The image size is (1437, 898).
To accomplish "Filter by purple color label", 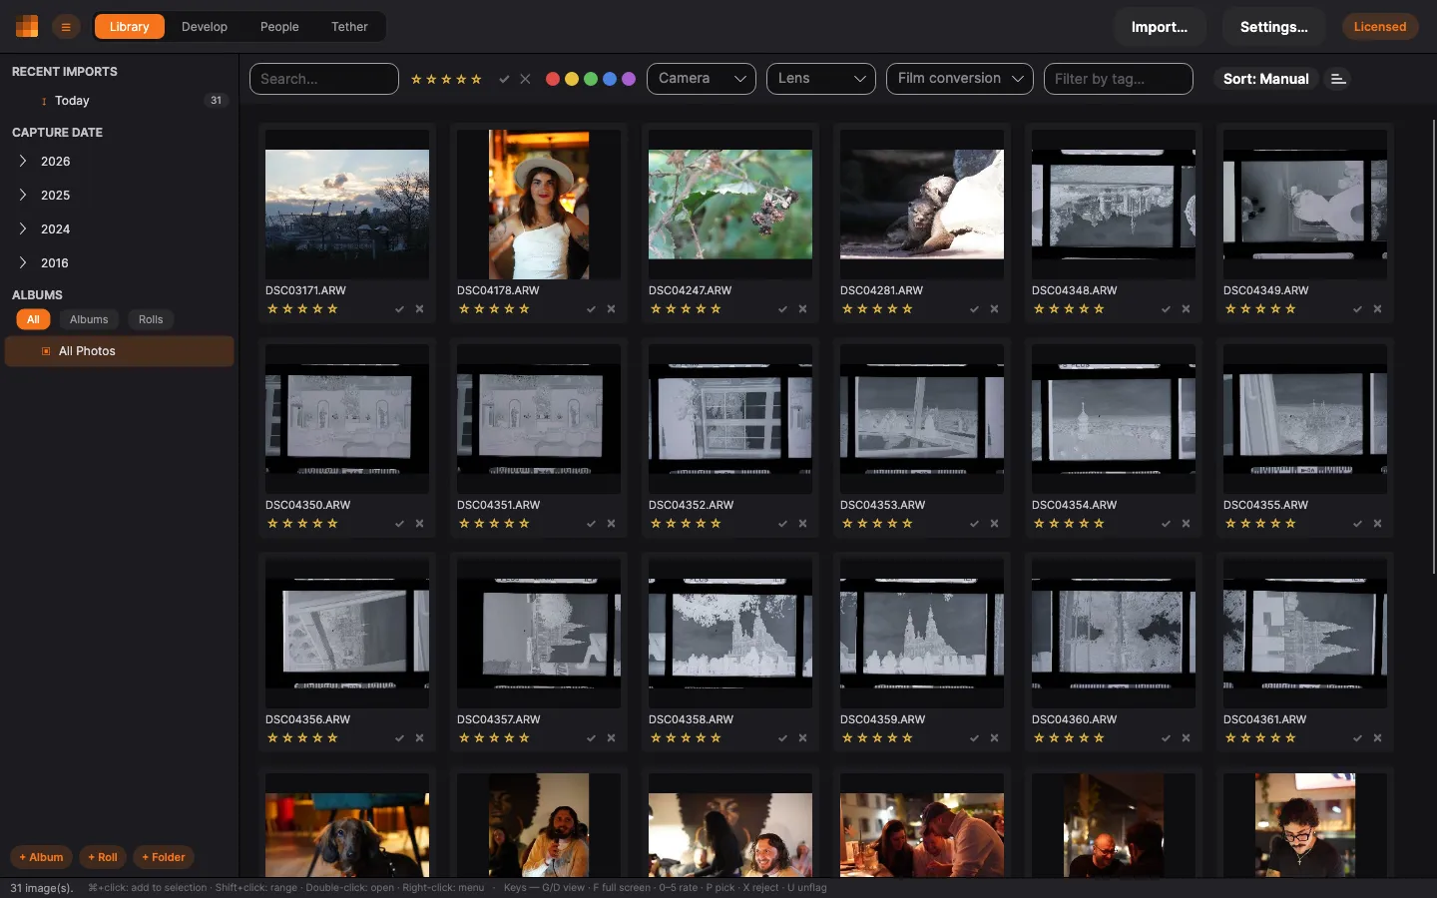I will pos(629,79).
